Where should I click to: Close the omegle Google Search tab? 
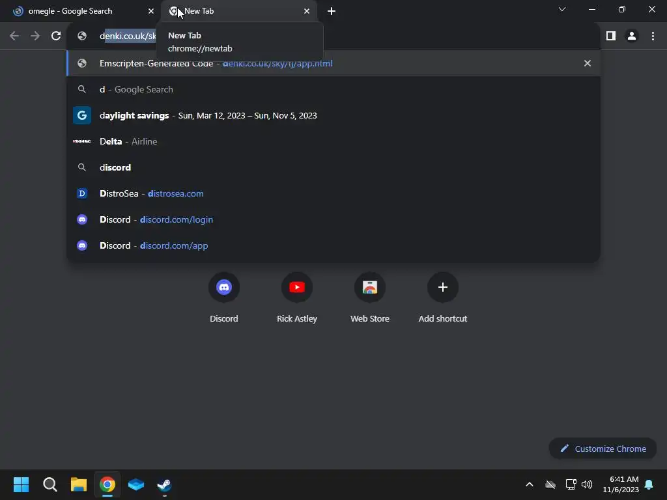[151, 12]
